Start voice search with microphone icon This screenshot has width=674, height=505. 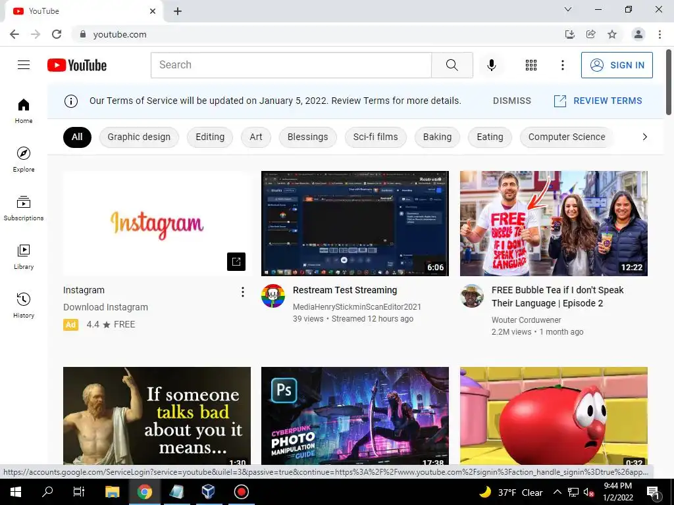491,65
